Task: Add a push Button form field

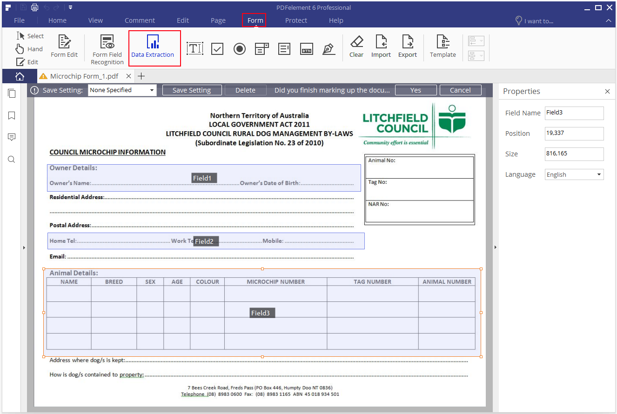Action: click(x=306, y=49)
